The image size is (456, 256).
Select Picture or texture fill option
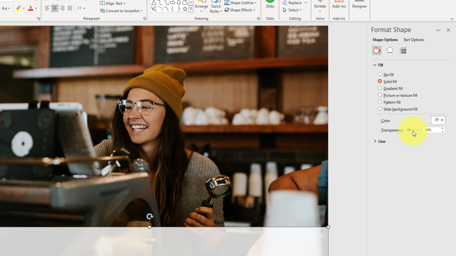click(398, 95)
